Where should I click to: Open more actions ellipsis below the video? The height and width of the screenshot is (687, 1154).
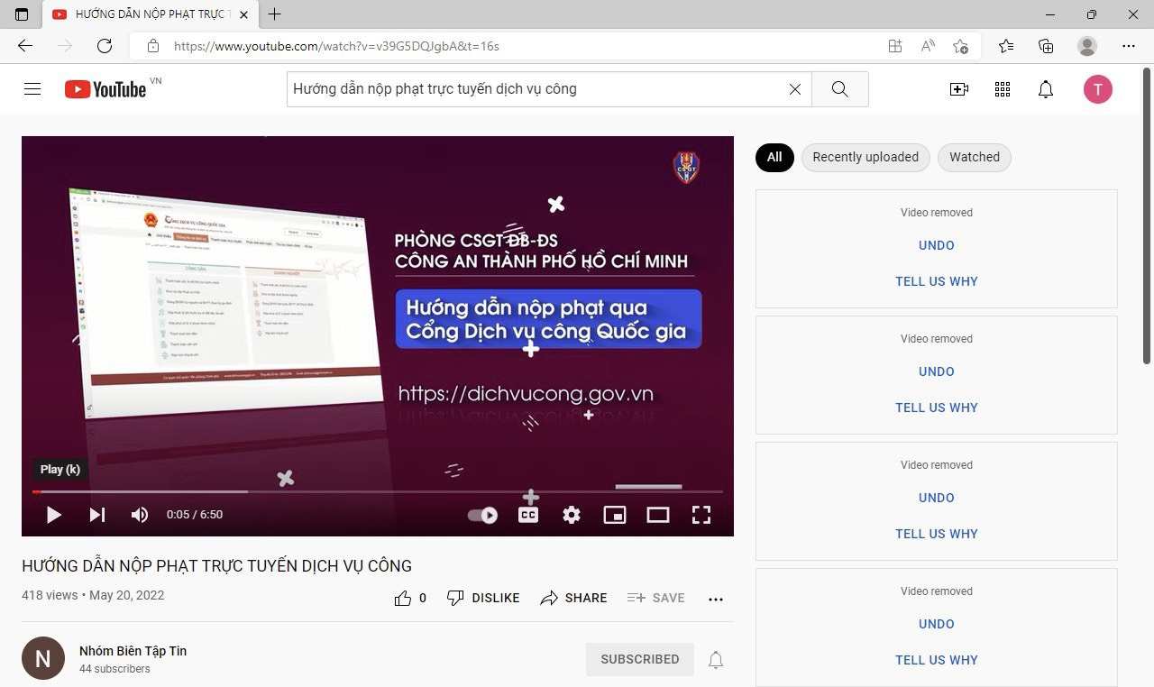(716, 599)
